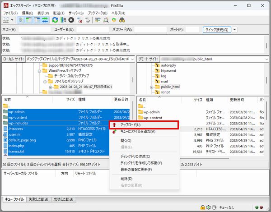Choose 最新の情報に更新(F) menu entry

point(144,169)
